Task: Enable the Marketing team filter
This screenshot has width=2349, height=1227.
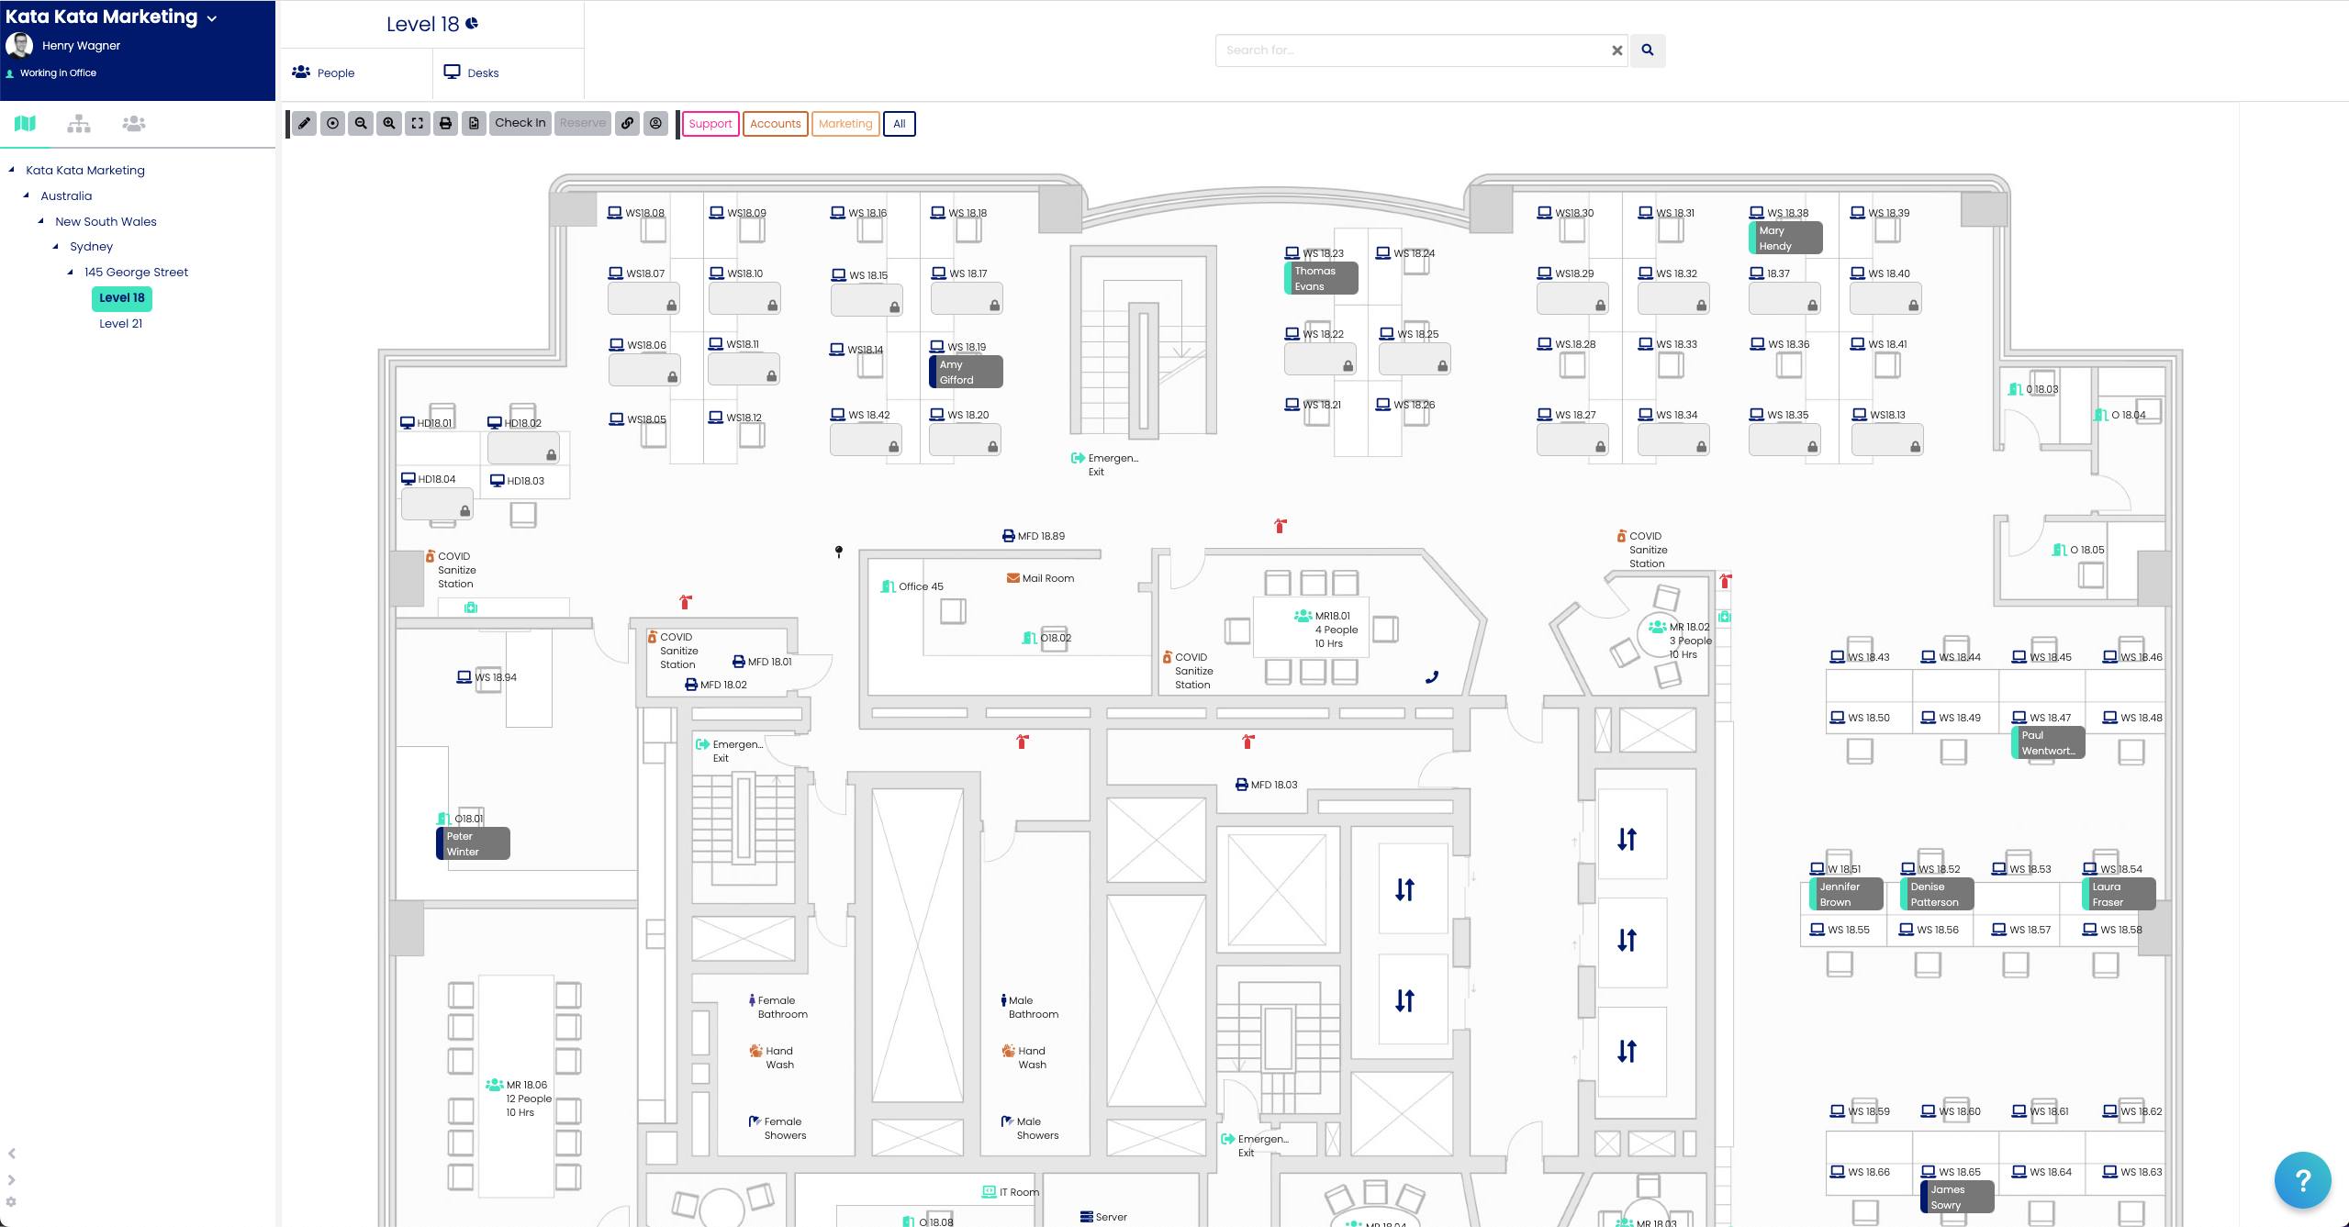Action: coord(845,123)
